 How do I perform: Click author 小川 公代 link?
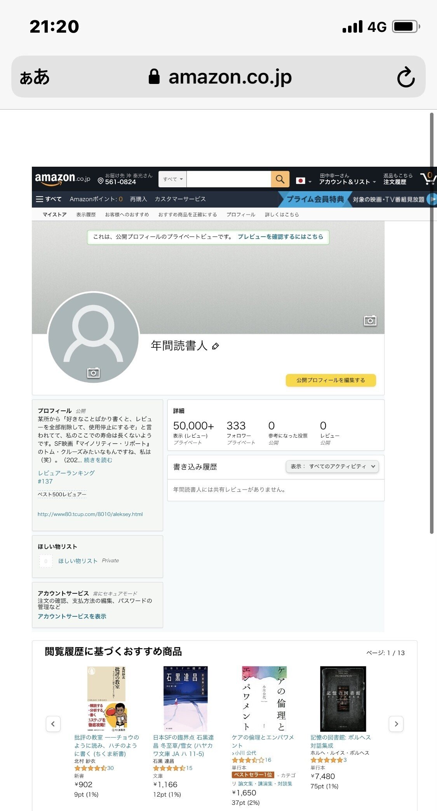pyautogui.click(x=245, y=753)
